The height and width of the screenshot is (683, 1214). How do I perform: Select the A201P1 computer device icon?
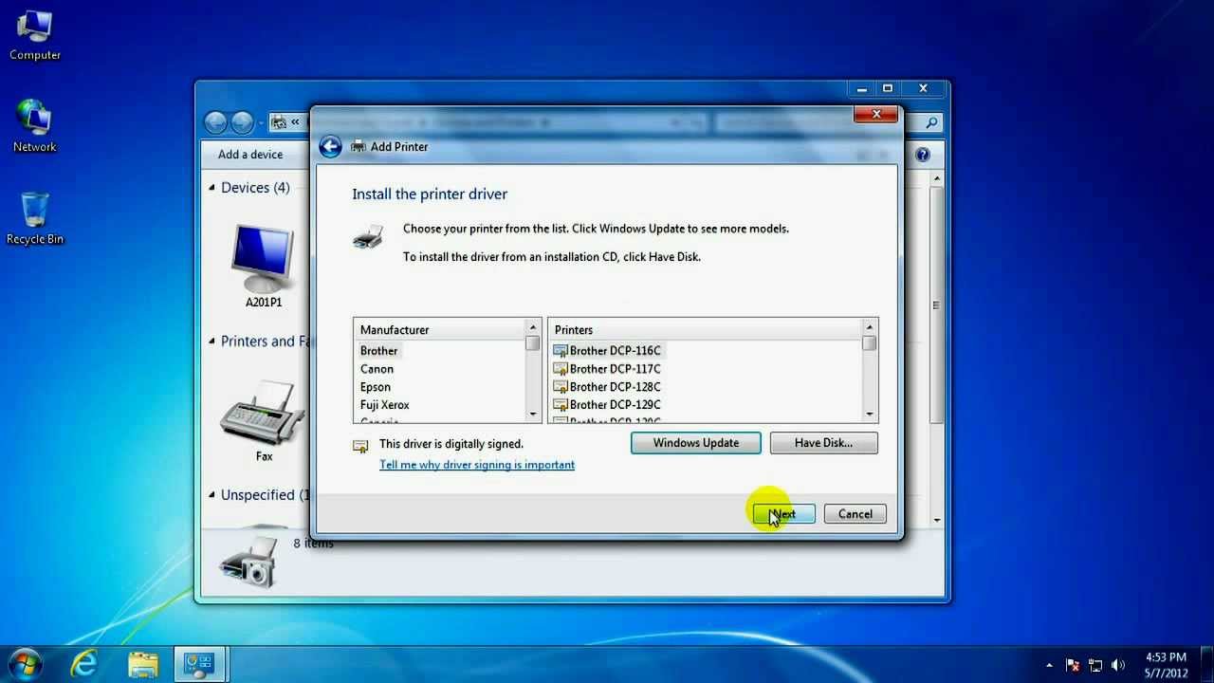point(263,258)
